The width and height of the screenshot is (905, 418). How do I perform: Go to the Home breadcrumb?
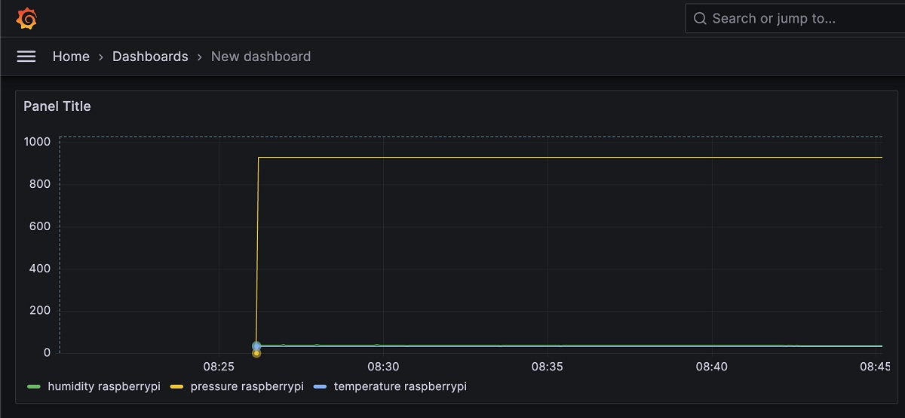tap(71, 57)
